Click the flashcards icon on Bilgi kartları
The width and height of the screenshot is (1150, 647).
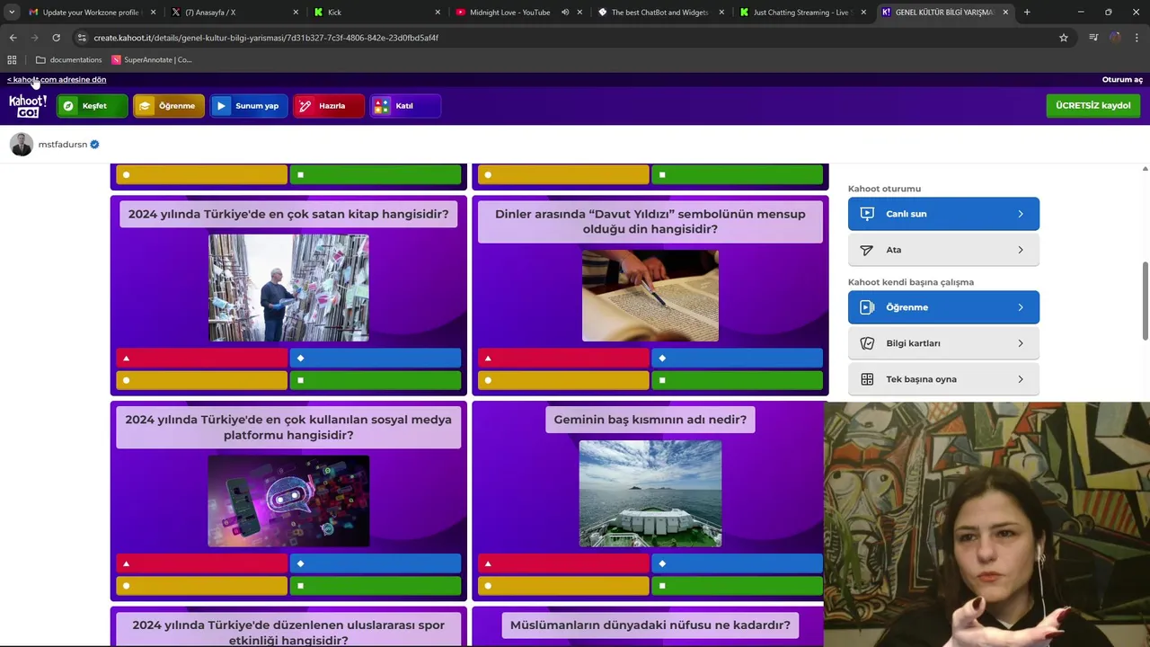[x=867, y=343]
